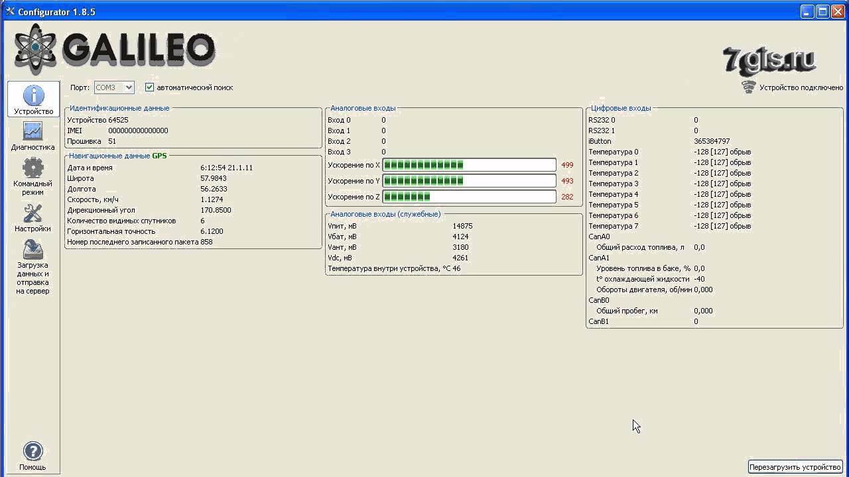
Task: Open the Устройство (Device) section icon
Action: tap(33, 97)
